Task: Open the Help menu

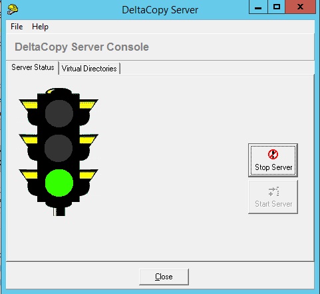Action: [40, 27]
